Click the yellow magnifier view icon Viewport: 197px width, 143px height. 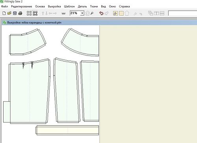click(x=115, y=13)
